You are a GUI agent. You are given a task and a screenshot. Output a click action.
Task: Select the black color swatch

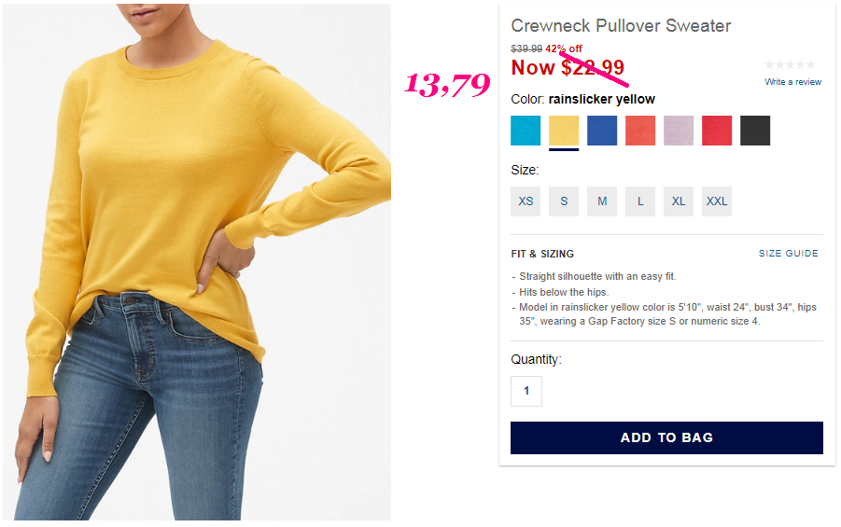pyautogui.click(x=754, y=131)
